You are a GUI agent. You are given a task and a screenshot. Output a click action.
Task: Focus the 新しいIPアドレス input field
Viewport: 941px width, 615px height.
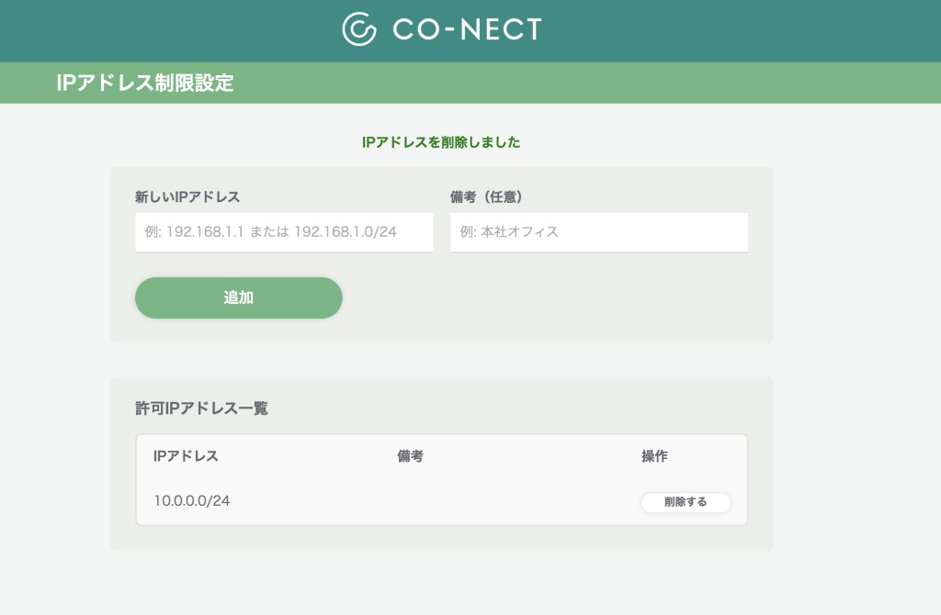[284, 232]
